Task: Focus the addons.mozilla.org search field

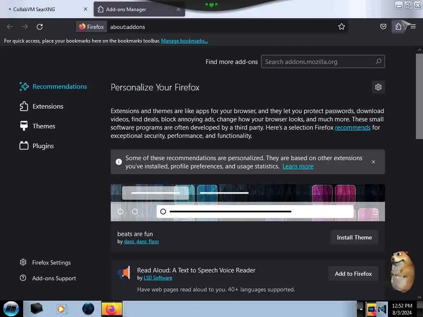Action: tap(323, 62)
